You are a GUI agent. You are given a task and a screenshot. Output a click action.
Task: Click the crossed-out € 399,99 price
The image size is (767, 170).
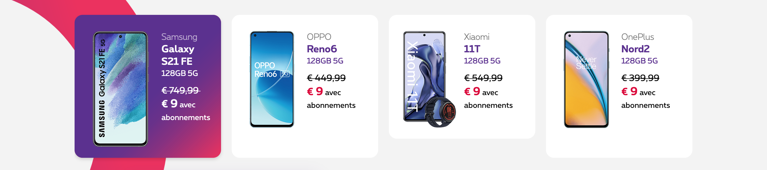pyautogui.click(x=640, y=78)
